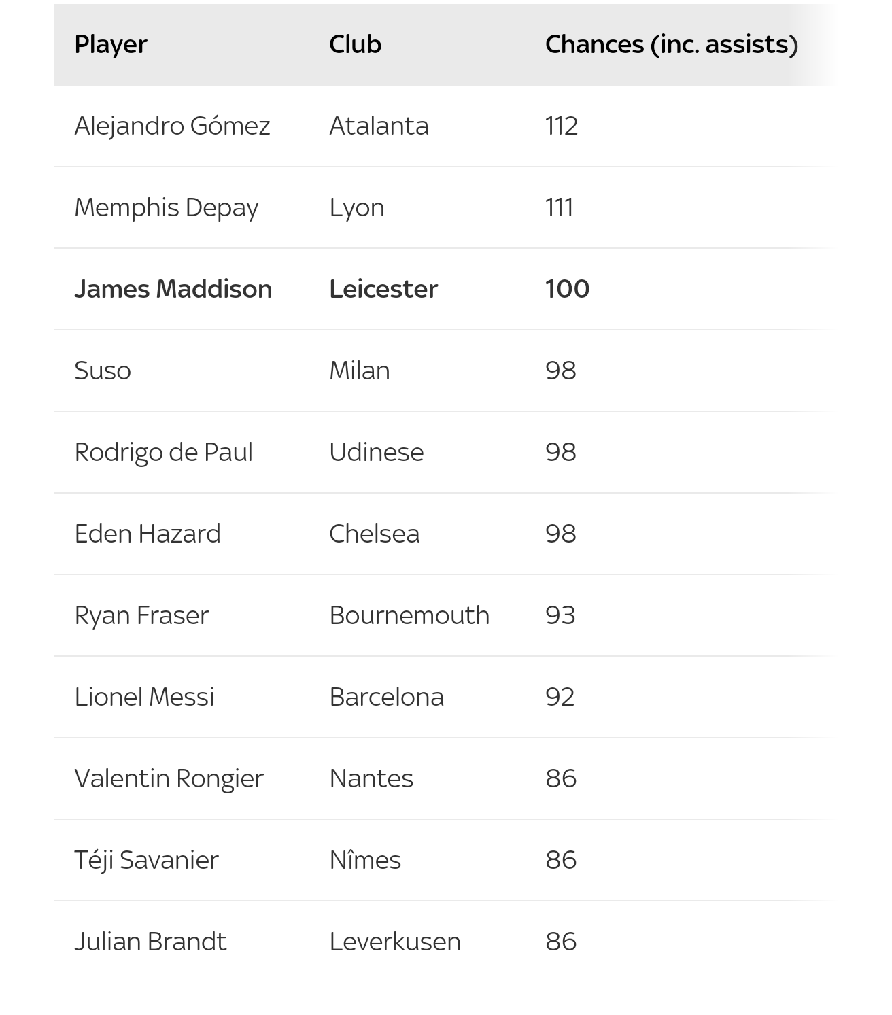
Task: Select the Lionel Messi player name
Action: click(144, 697)
